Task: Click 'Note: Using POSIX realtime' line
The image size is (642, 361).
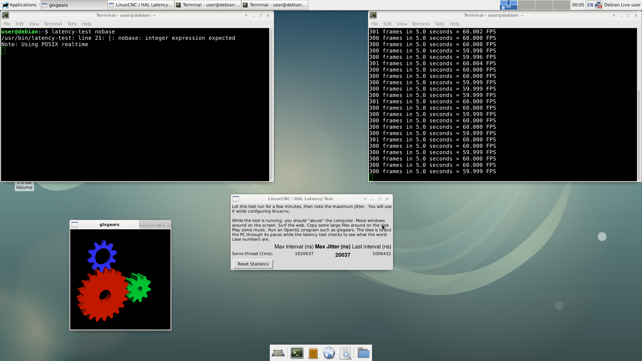Action: pos(45,44)
